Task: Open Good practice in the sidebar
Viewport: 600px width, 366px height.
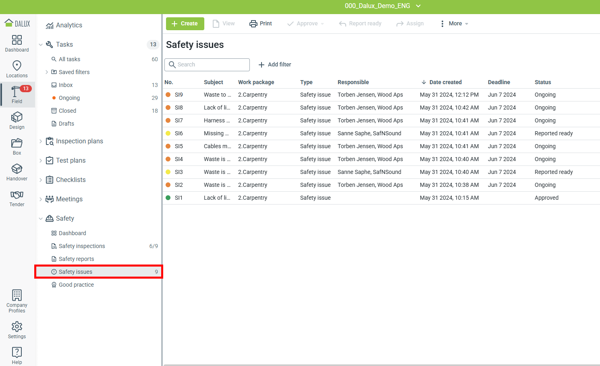Action: (76, 285)
